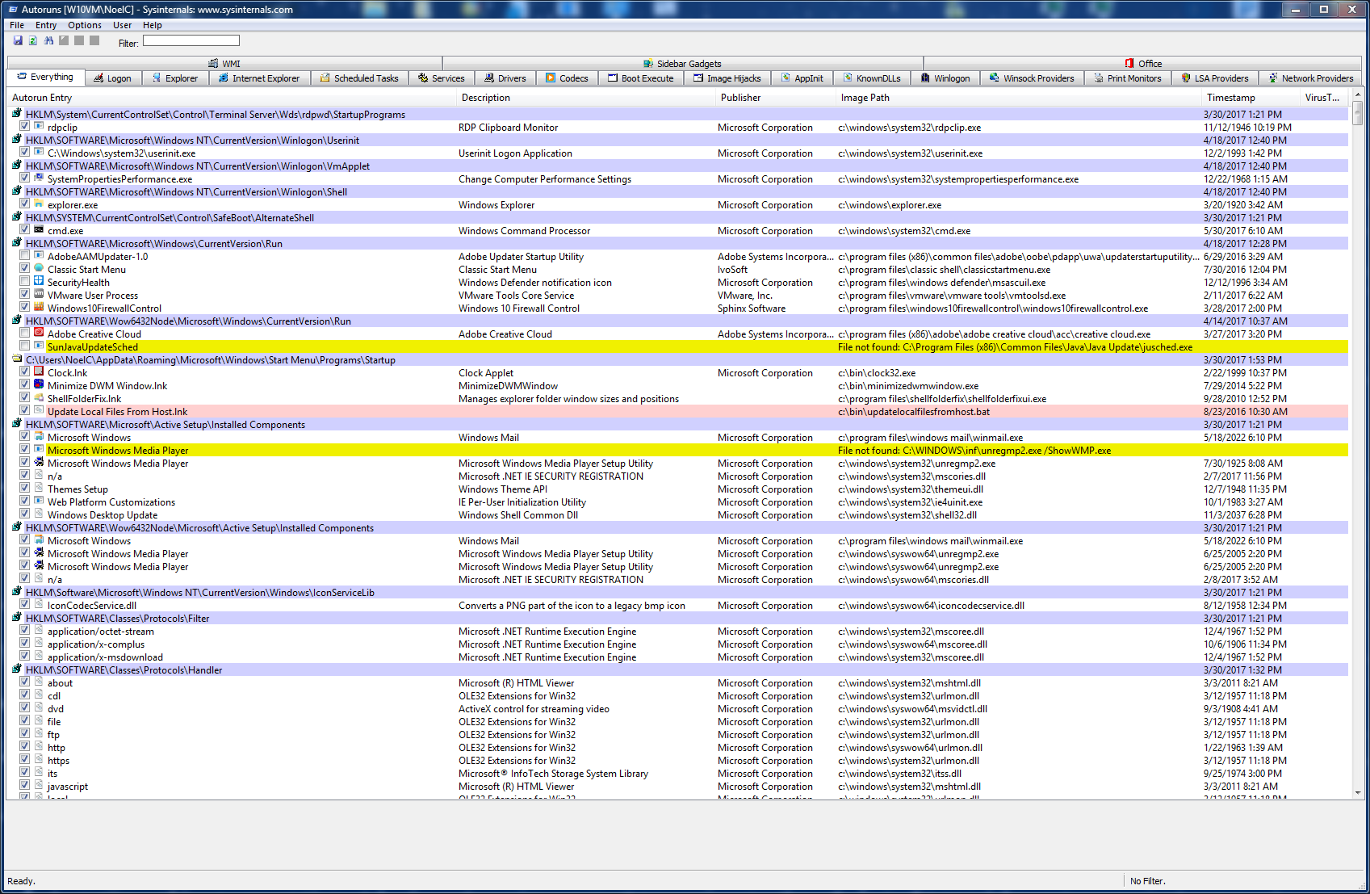The image size is (1370, 894).
Task: Click the red Adobe Creative Cloud icon
Action: pos(39,334)
